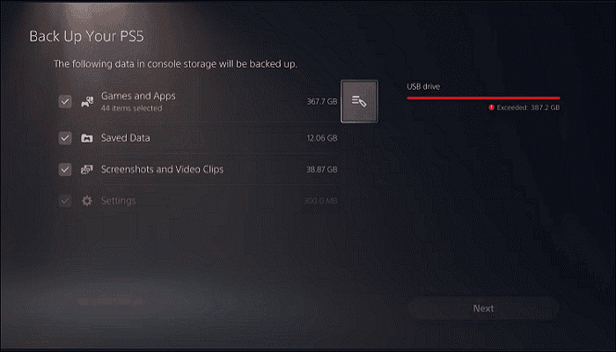Click the Settings gear icon
This screenshot has width=616, height=352.
point(87,201)
